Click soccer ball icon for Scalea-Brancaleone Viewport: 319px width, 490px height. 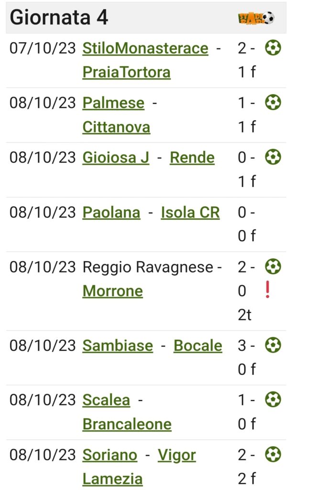[x=273, y=400]
